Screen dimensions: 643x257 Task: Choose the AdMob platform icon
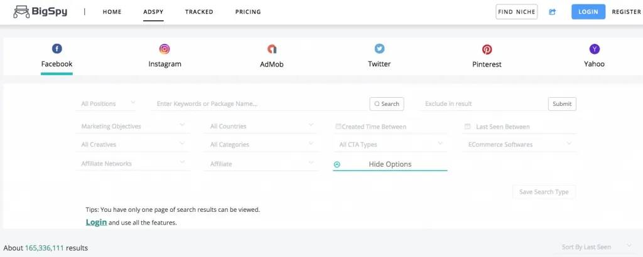(x=272, y=49)
